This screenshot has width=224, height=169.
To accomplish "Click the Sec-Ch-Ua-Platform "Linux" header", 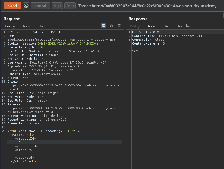I will click(33, 55).
